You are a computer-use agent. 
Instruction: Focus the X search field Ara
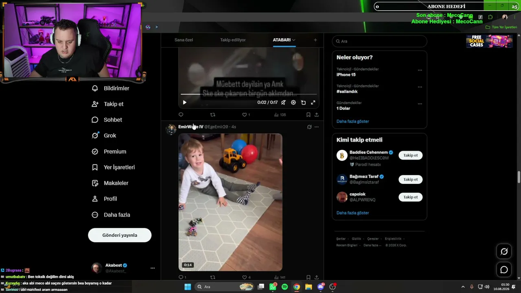[x=379, y=41]
